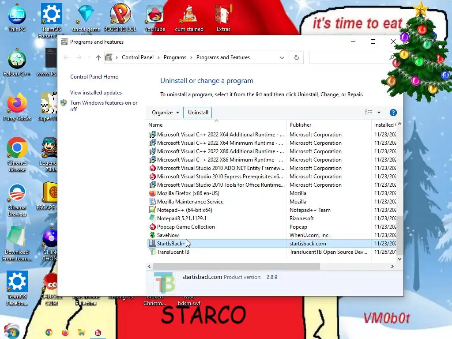Expand the Organize dropdown menu
Screen dimensions: 452x339
pos(166,113)
